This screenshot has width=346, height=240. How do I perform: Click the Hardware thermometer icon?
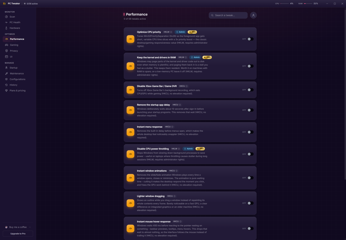pyautogui.click(x=6, y=28)
